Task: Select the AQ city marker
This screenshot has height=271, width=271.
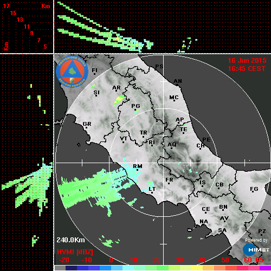Action: pyautogui.click(x=171, y=148)
